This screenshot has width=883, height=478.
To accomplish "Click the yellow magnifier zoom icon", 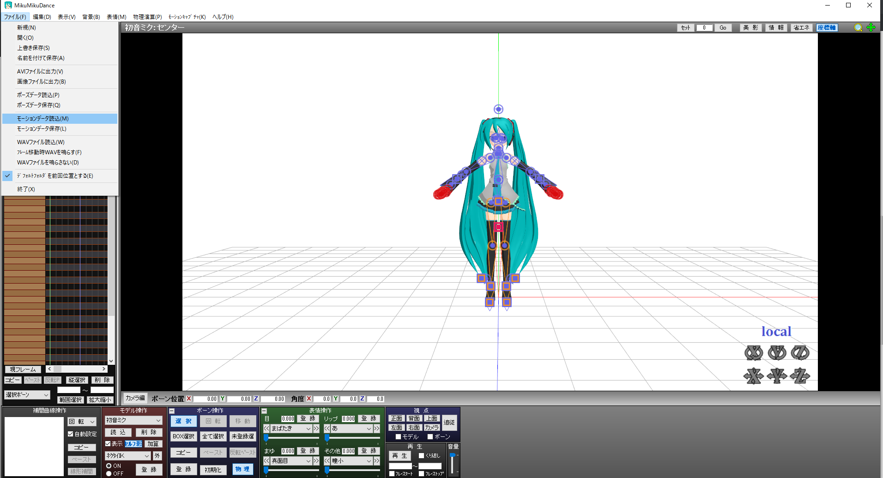I will (x=858, y=28).
